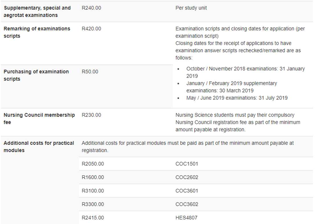Click module code COC2602

pos(187,177)
